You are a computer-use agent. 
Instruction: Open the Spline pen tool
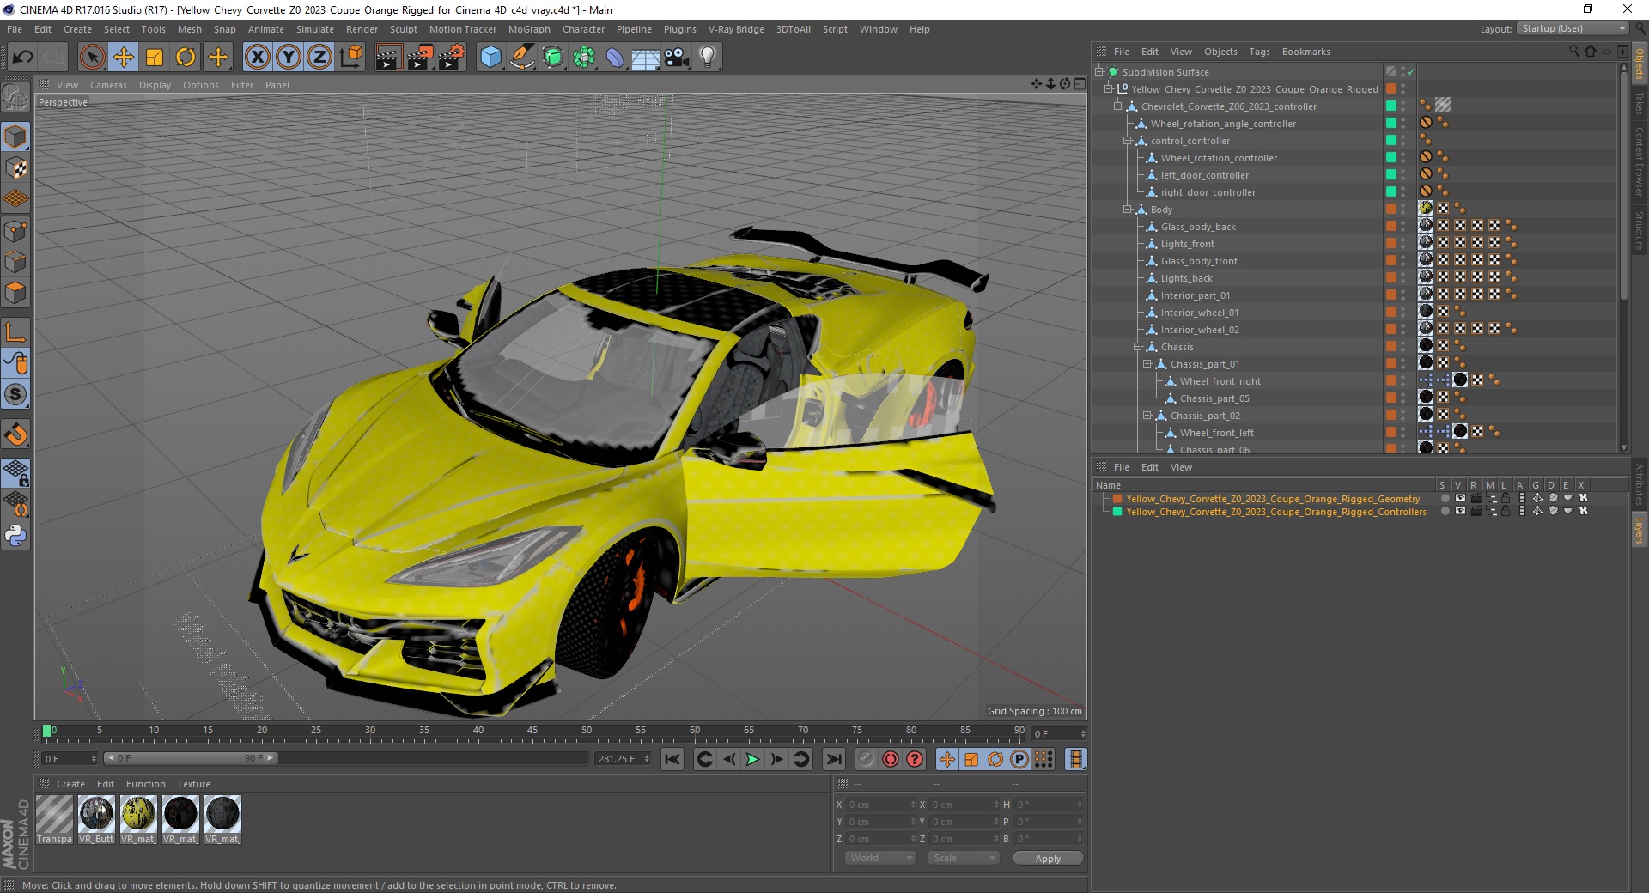click(x=521, y=58)
